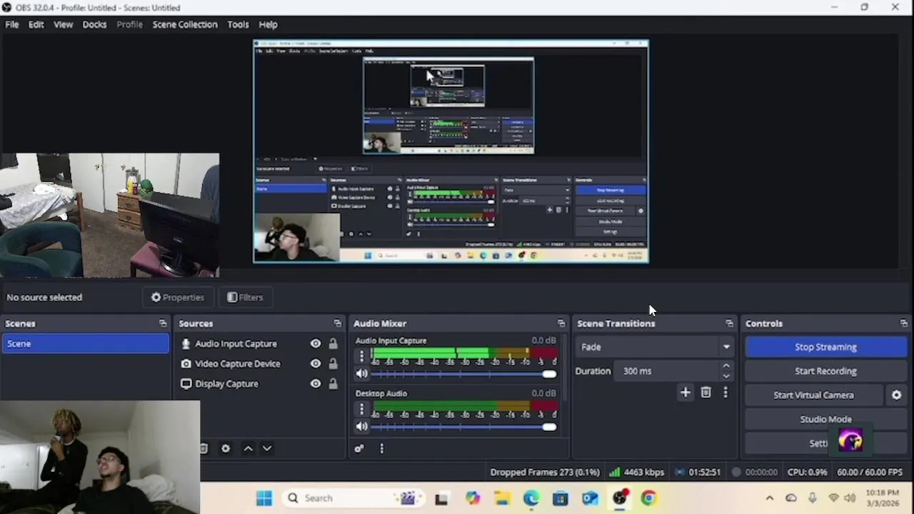914x514 pixels.
Task: Mute the Desktop Audio speaker
Action: click(361, 427)
